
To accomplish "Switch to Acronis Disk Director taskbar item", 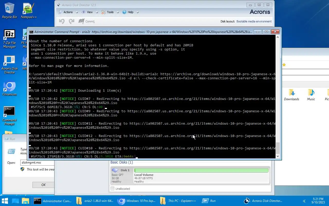I will [263, 201].
